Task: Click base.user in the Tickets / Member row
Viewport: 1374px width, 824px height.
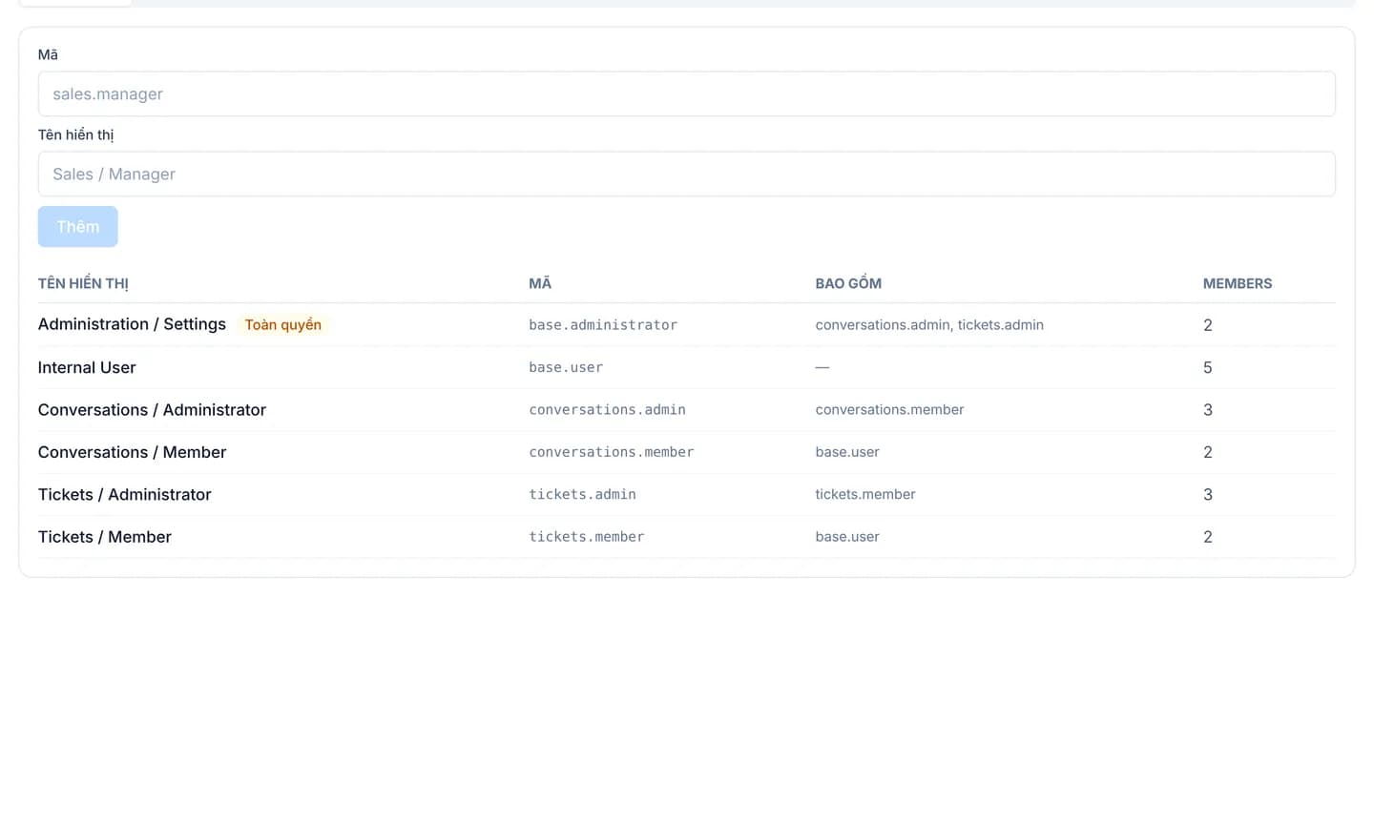Action: point(847,537)
